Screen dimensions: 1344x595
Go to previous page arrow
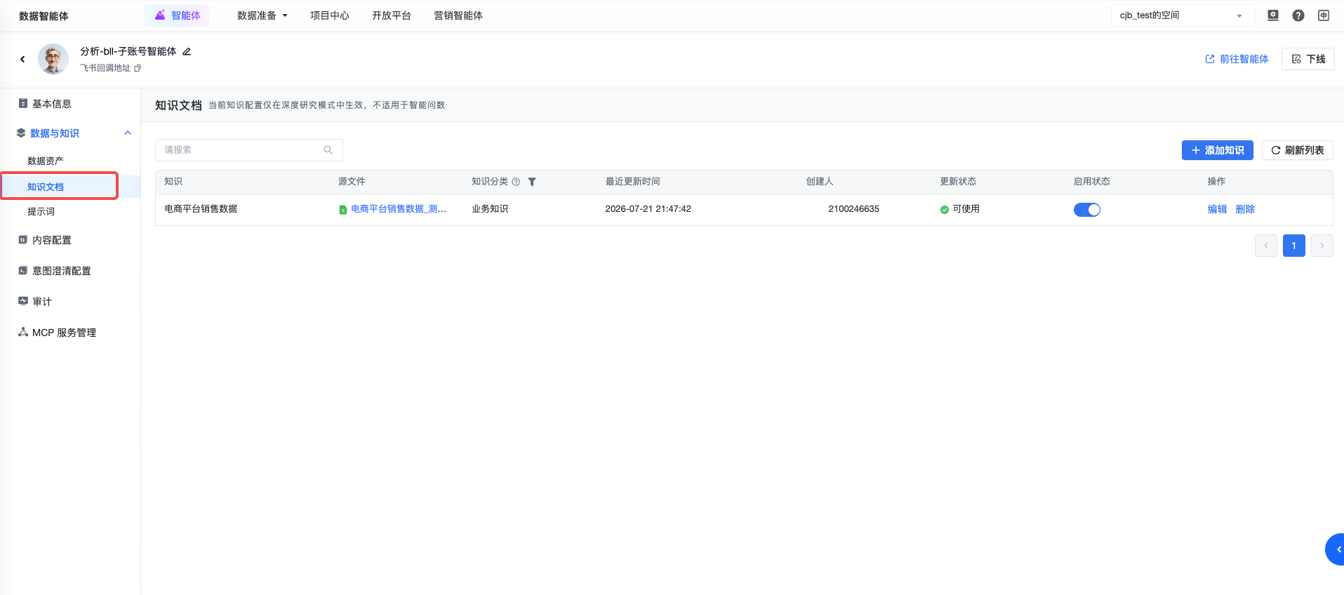pyautogui.click(x=1266, y=246)
